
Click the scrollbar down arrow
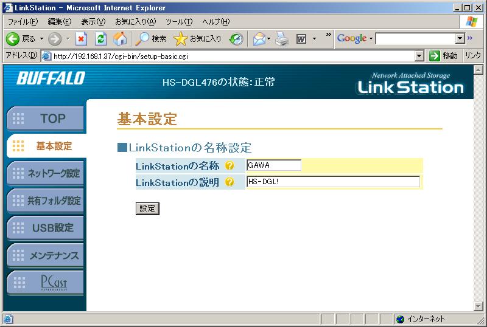click(x=478, y=306)
